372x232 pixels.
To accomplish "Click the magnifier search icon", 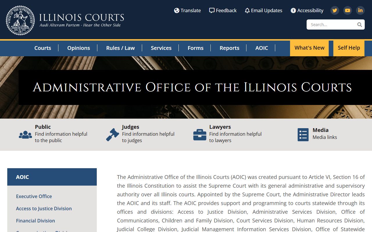I will (360, 25).
